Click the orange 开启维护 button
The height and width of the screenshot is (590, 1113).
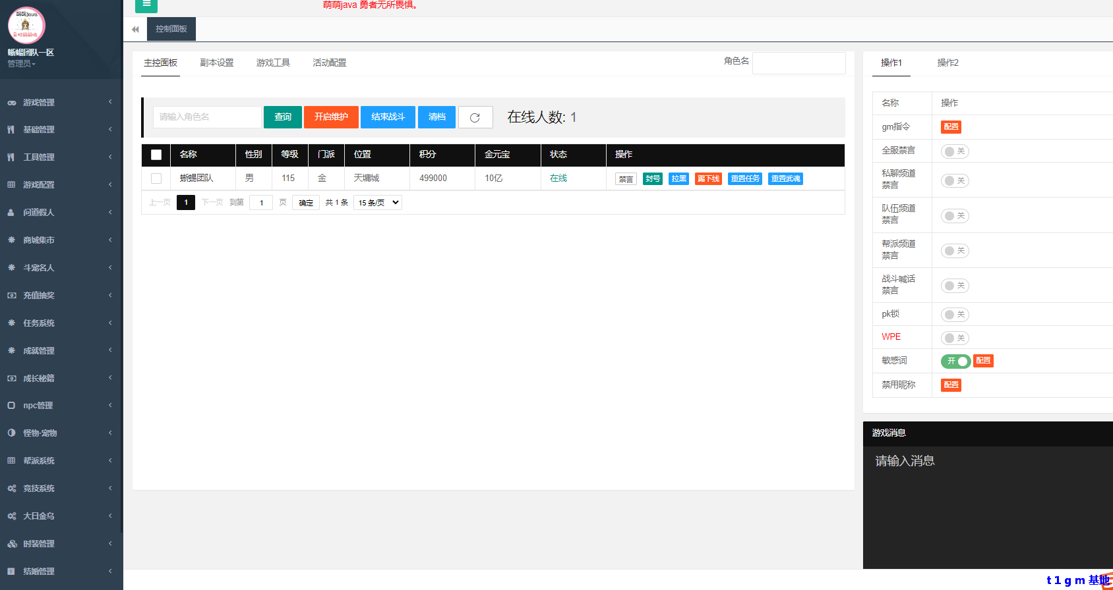click(x=331, y=117)
